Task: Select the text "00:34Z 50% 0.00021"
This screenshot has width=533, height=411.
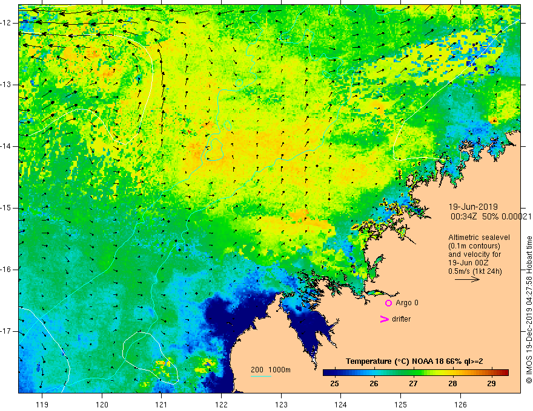Action: [491, 216]
